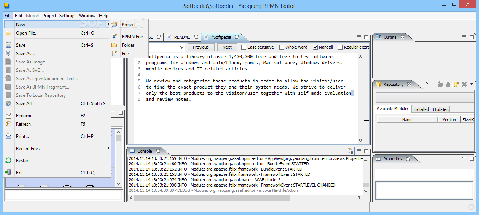Close the Console panel tab

coord(158,151)
